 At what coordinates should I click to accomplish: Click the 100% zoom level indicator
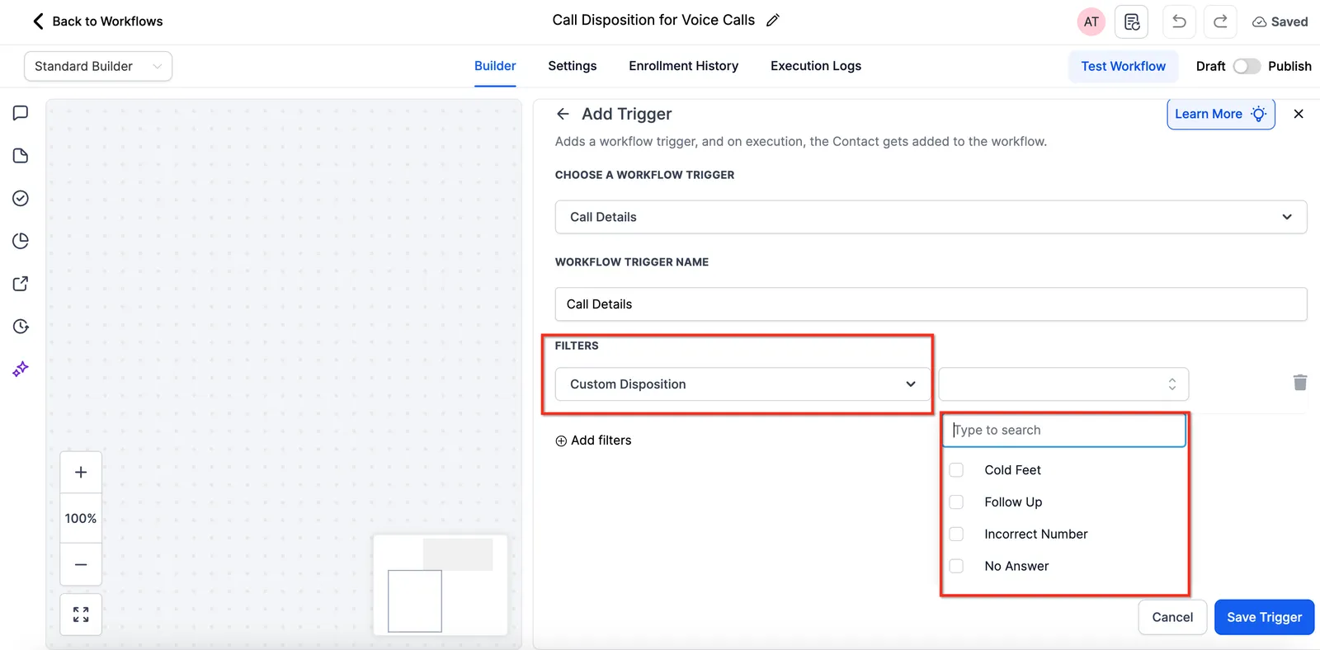pos(81,518)
